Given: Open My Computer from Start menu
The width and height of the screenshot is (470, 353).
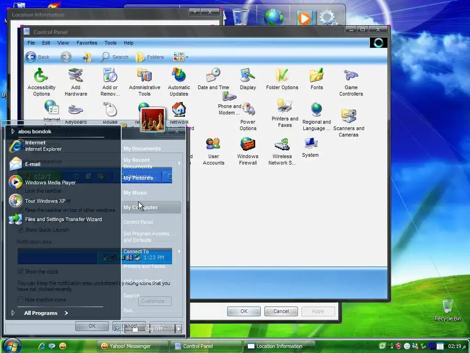Looking at the screenshot, I should pyautogui.click(x=151, y=207).
